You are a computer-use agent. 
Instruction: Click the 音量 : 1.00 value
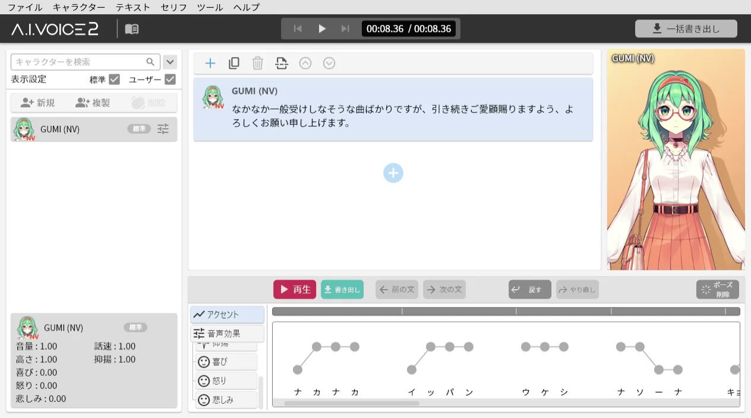coord(36,346)
